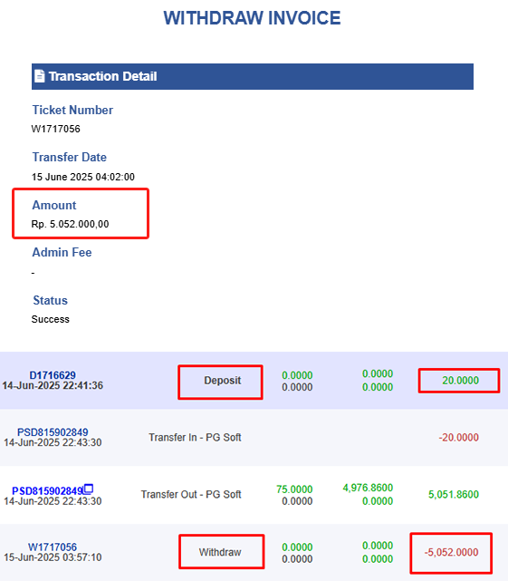Click the 75.0000 value in Transfer Out row
Image resolution: width=508 pixels, height=581 pixels.
coord(294,489)
